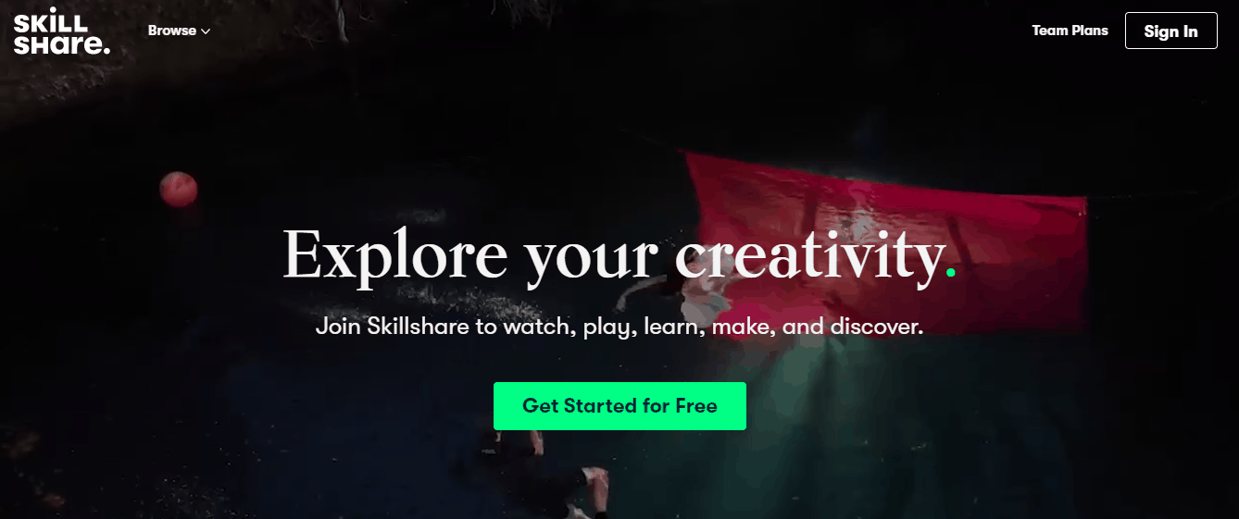Image resolution: width=1239 pixels, height=519 pixels.
Task: Open the Browse menu
Action: click(179, 31)
